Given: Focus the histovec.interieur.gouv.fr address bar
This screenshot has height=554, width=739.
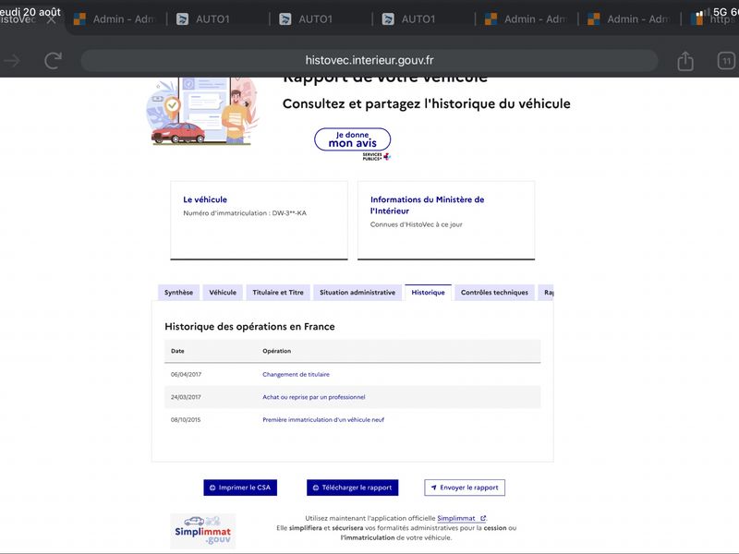Looking at the screenshot, I should (x=369, y=60).
